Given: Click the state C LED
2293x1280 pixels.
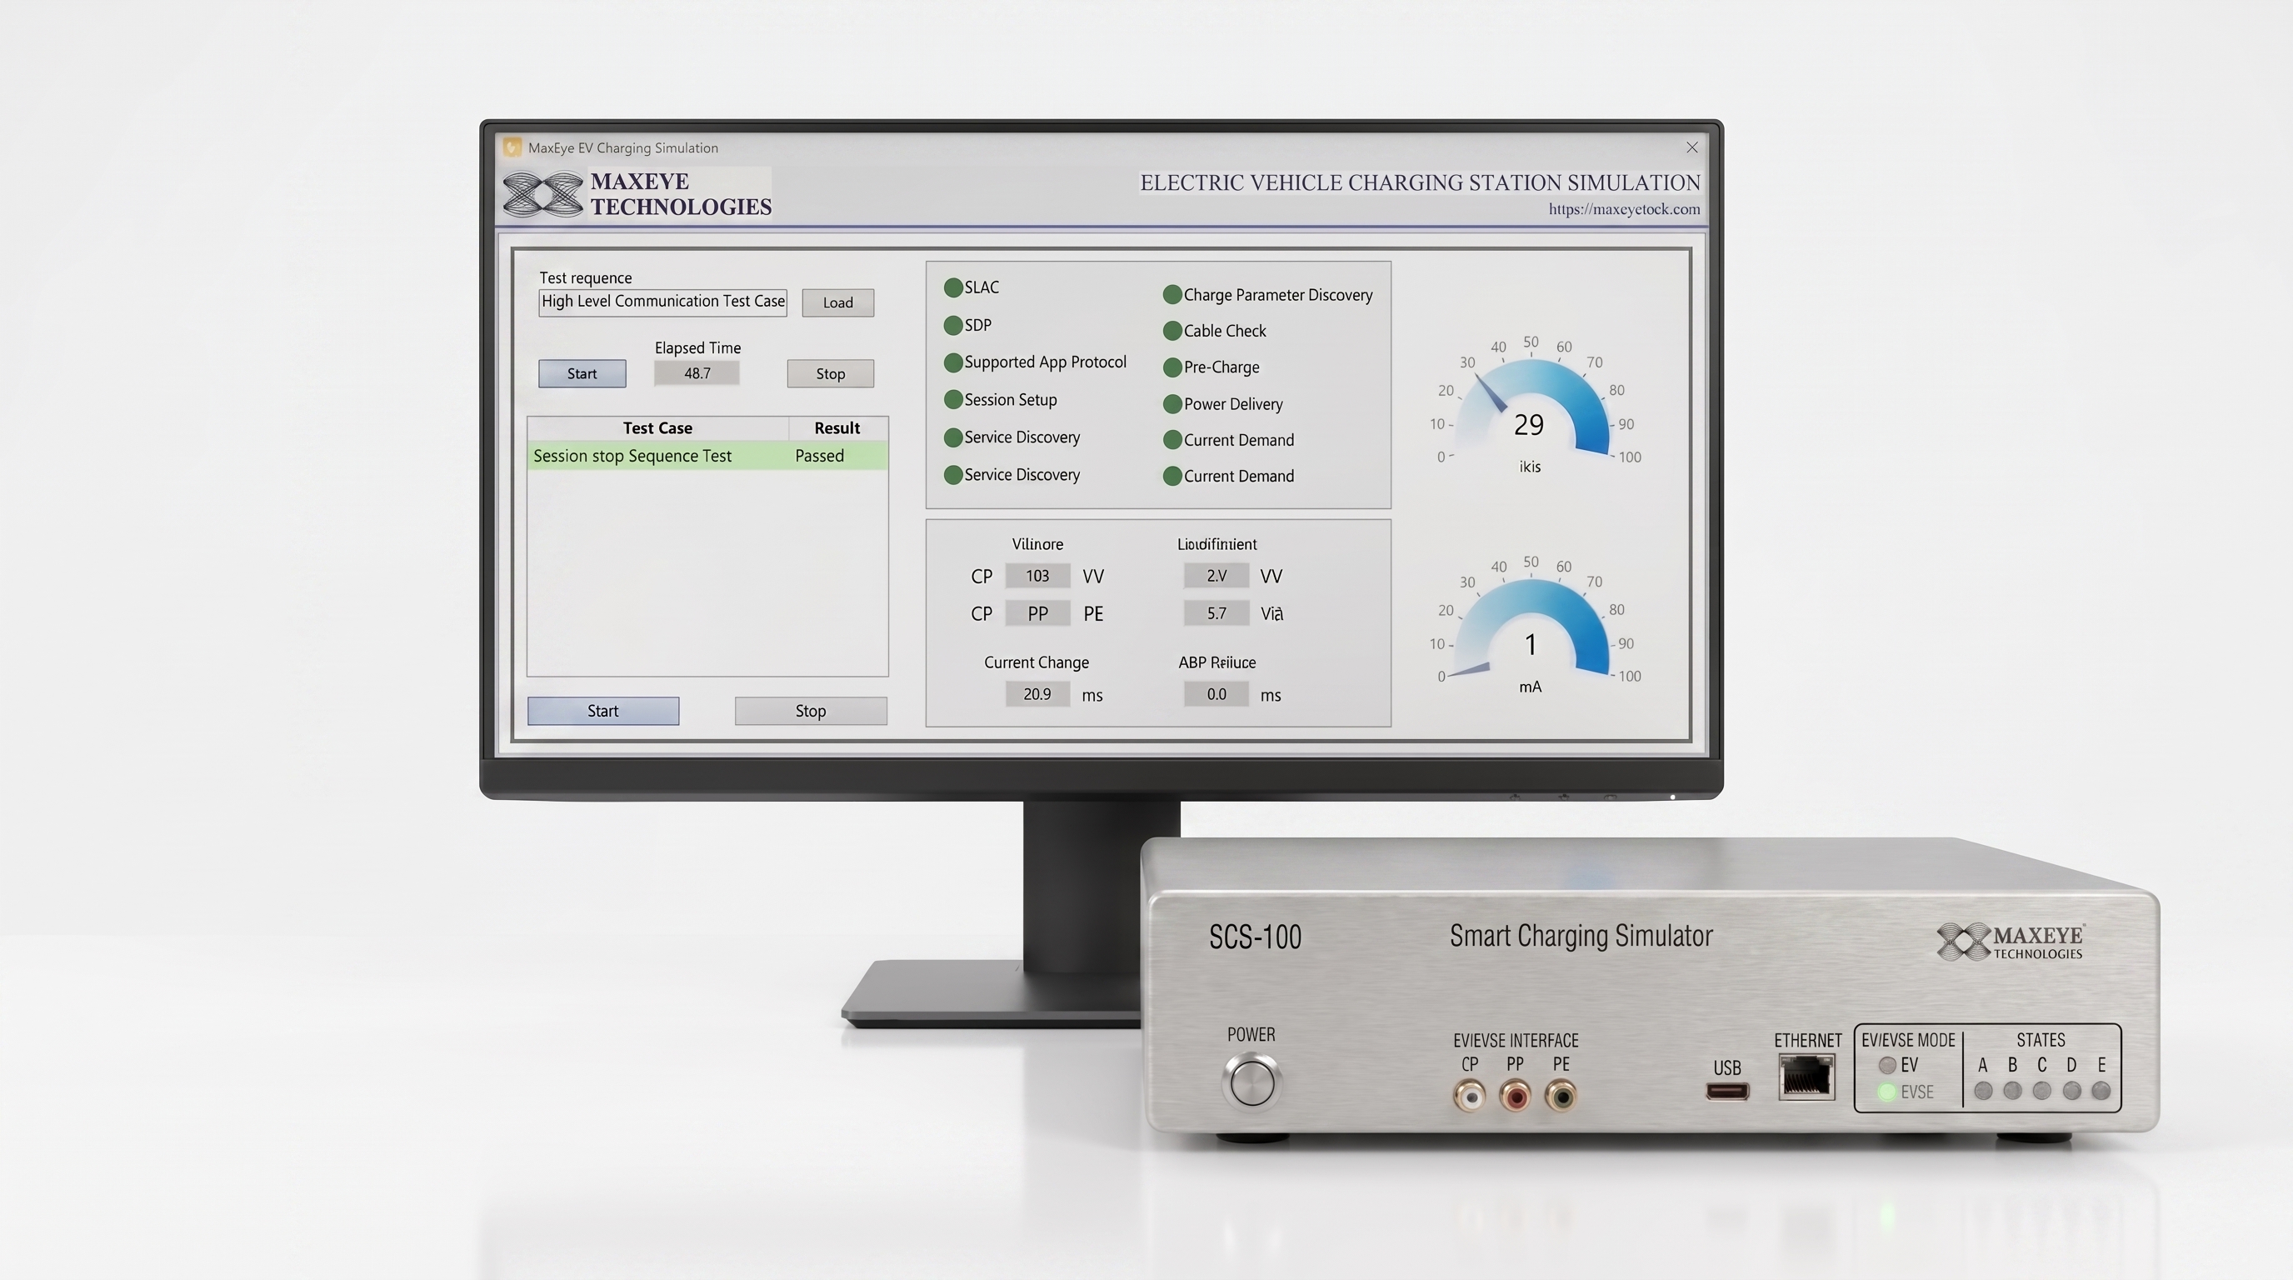Looking at the screenshot, I should [x=2042, y=1092].
